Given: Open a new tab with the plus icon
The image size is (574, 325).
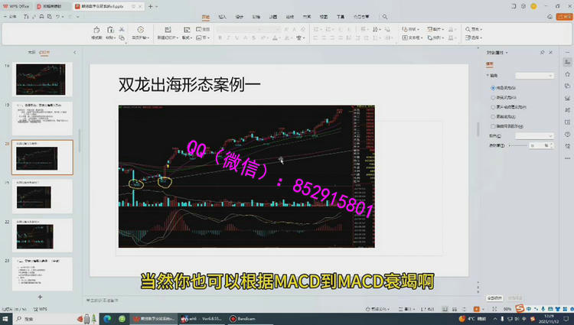Looking at the screenshot, I should [x=150, y=6].
